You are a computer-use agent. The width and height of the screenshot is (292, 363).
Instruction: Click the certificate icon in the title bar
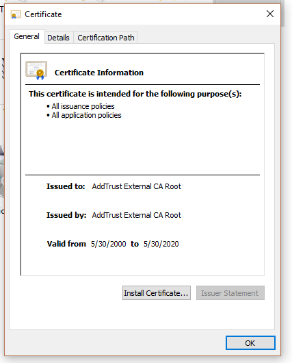(x=16, y=14)
